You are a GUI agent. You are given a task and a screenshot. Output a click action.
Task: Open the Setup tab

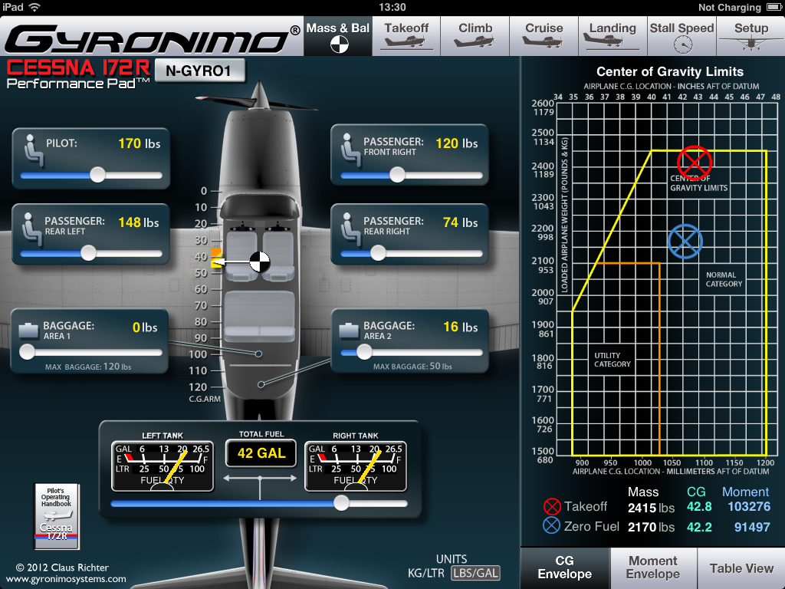pyautogui.click(x=751, y=36)
